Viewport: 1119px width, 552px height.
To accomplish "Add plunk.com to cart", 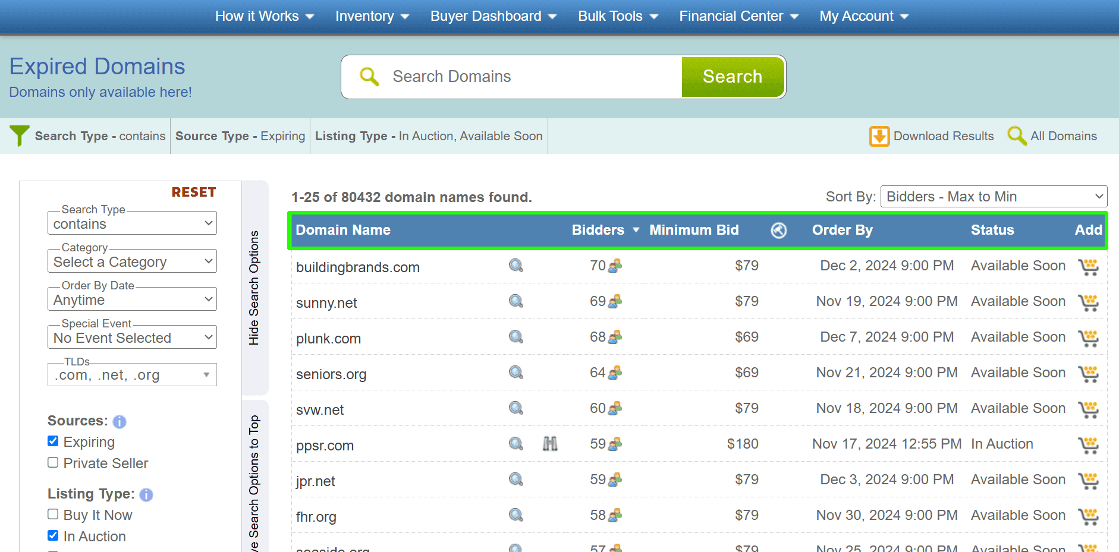I will pos(1089,337).
